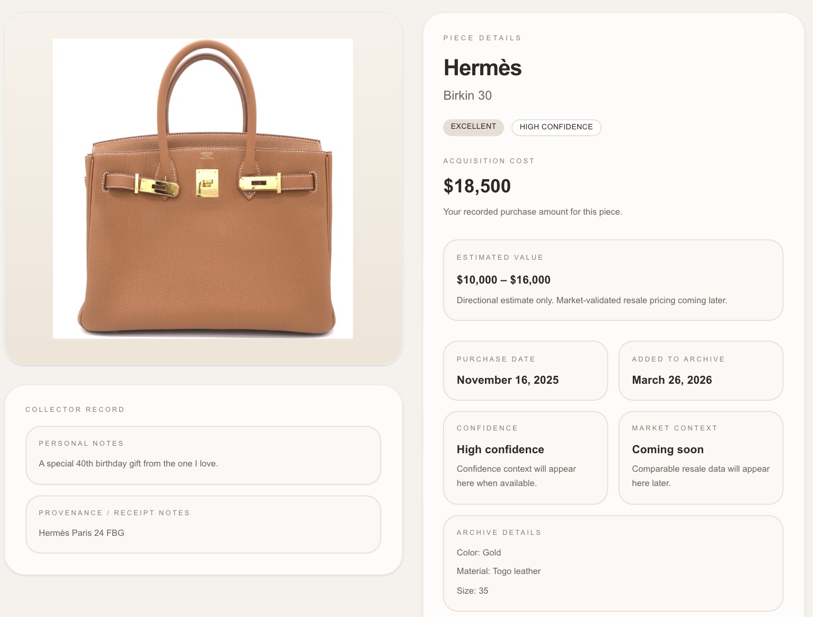Click the Color: Gold archive detail

479,553
